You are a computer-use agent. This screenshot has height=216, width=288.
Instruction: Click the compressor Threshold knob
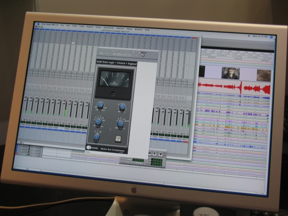[x=101, y=105]
